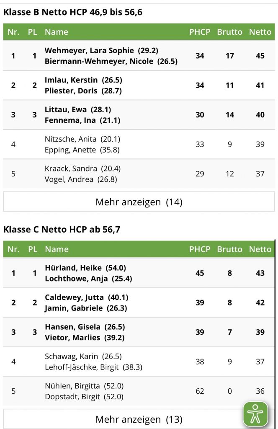Sort Klasse B by Netto column header
This screenshot has height=429, width=278.
[260, 32]
